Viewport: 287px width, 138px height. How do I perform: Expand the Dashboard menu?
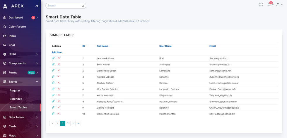[x=20, y=18]
